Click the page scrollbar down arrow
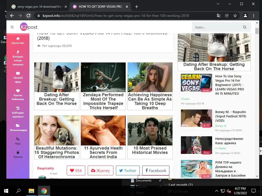This screenshot has height=196, width=262. [x=257, y=176]
